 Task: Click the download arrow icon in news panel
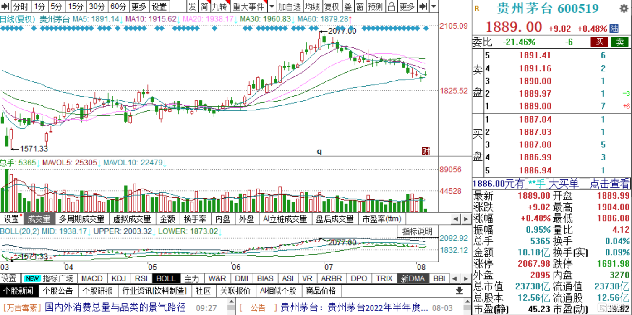coord(460,291)
